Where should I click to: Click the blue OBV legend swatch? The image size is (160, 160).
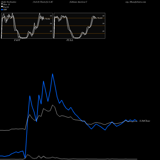[x=2, y=10]
